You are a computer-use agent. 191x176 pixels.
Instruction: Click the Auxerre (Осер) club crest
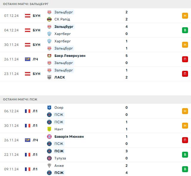[49, 108]
